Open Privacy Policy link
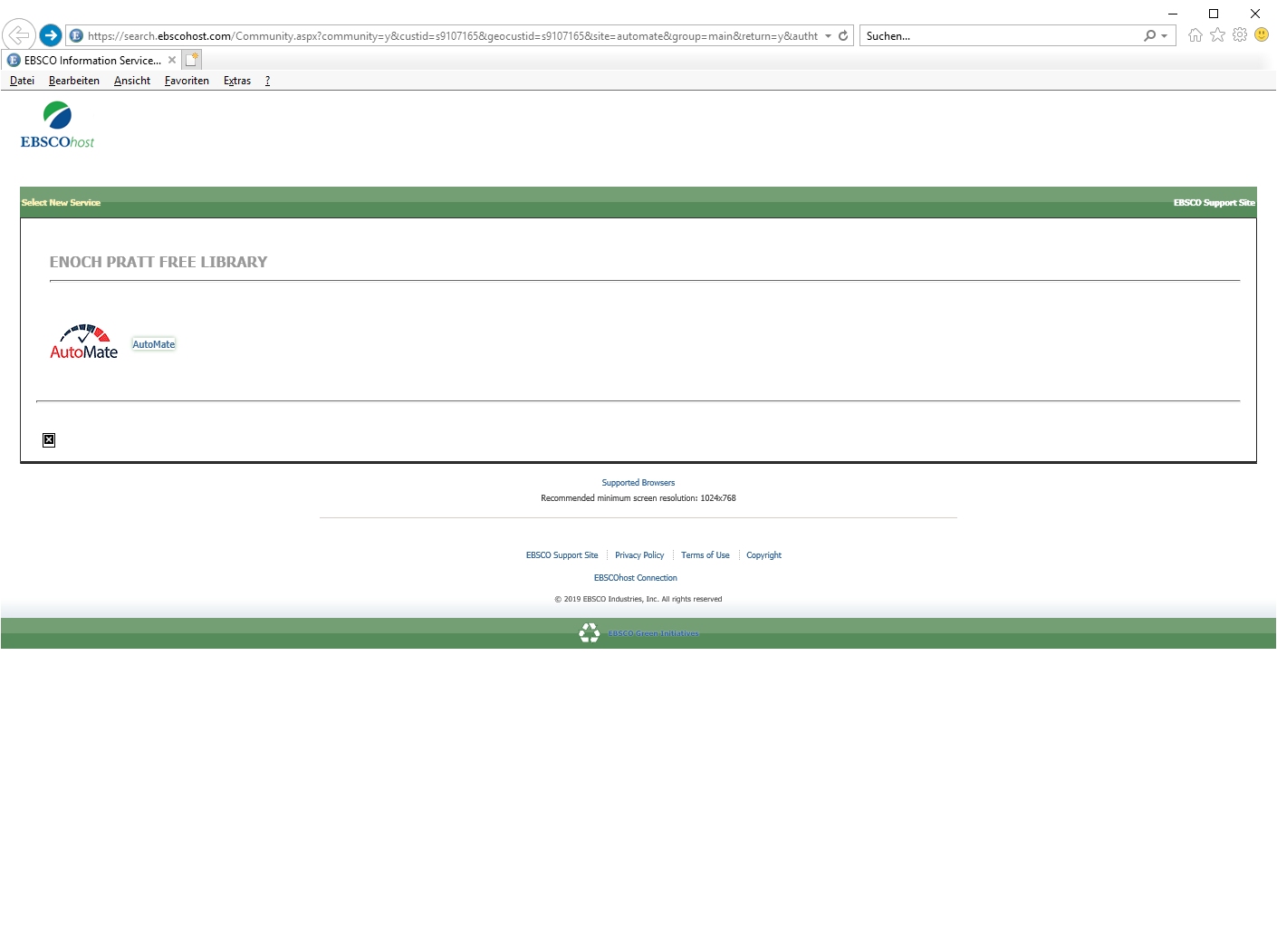The height and width of the screenshot is (935, 1277). click(639, 555)
